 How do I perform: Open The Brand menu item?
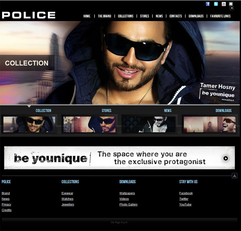[x=104, y=16]
